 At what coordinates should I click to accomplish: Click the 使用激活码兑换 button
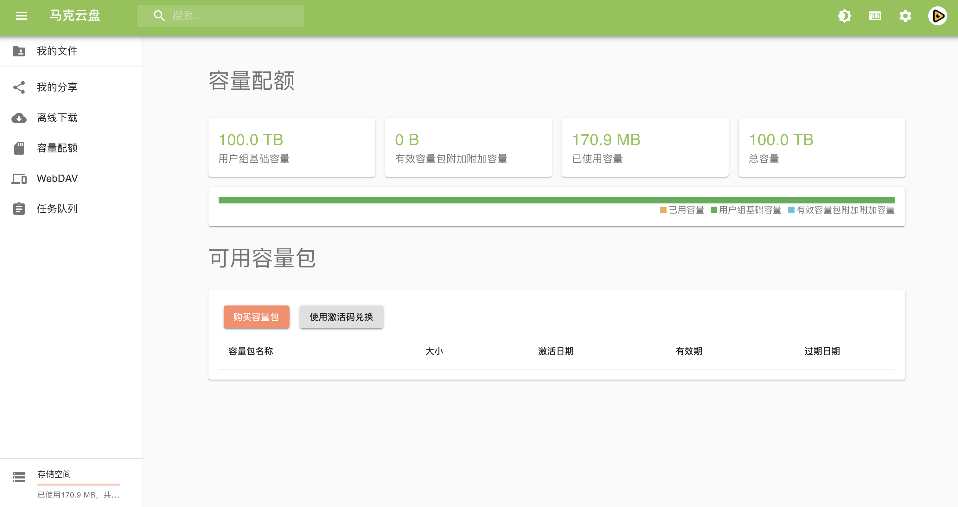click(x=341, y=317)
